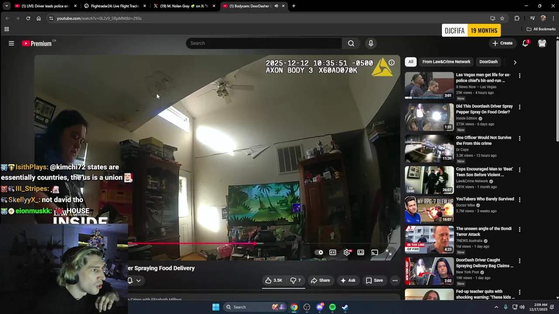Toggle autoplay switch in the player
This screenshot has width=559, height=314.
(320, 252)
